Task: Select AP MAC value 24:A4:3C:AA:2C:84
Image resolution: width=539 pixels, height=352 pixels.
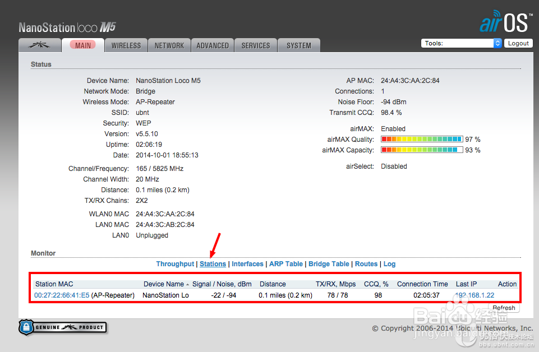Action: (x=410, y=80)
